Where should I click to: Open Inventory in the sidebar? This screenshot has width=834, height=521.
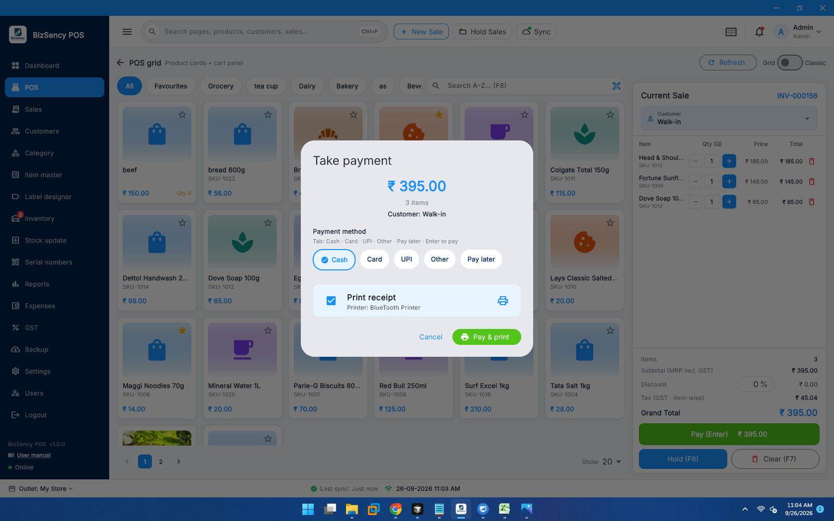54,218
